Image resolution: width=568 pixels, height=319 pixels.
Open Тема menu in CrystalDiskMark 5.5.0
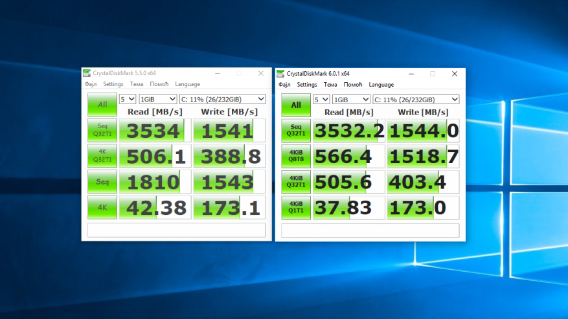(x=137, y=84)
